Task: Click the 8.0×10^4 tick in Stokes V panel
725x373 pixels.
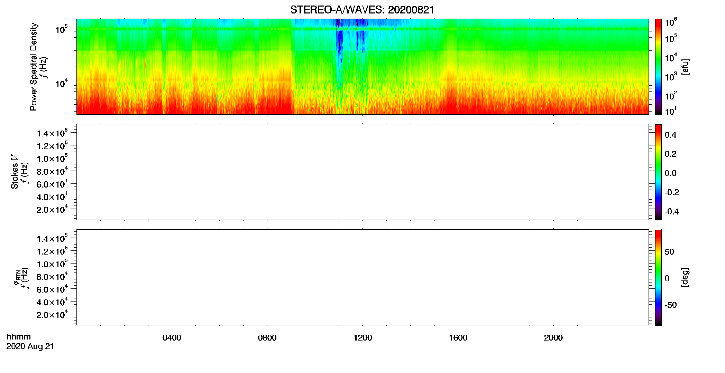Action: (52, 171)
